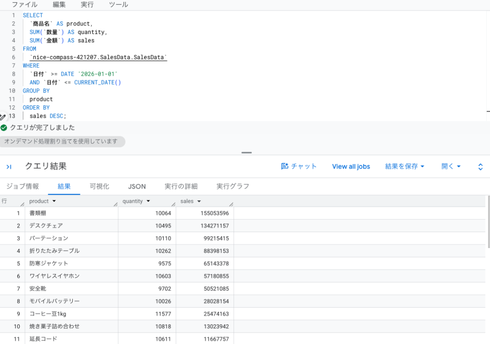This screenshot has height=344, width=490.
Task: Collapse the query results panel arrow icon
Action: coord(9,167)
